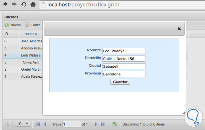The image size is (205, 130).
Task: Click the Guardar button
Action: point(120,82)
